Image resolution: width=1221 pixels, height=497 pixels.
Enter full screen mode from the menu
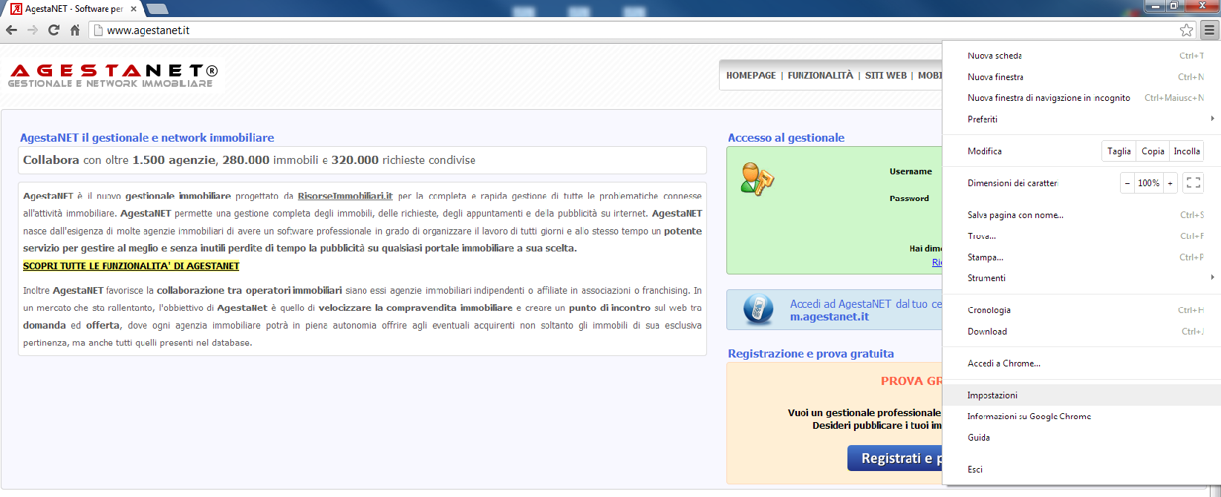pyautogui.click(x=1193, y=183)
